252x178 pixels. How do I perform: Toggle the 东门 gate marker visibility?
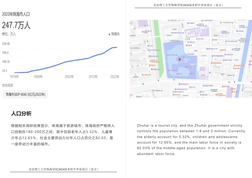(x=145, y=26)
